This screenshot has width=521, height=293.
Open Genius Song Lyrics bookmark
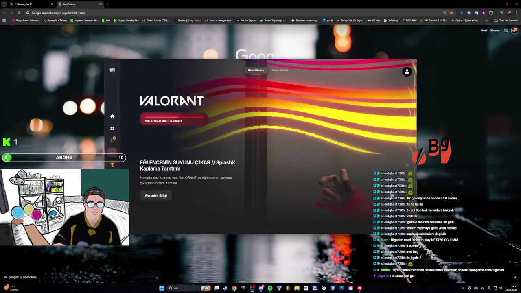tap(188, 20)
